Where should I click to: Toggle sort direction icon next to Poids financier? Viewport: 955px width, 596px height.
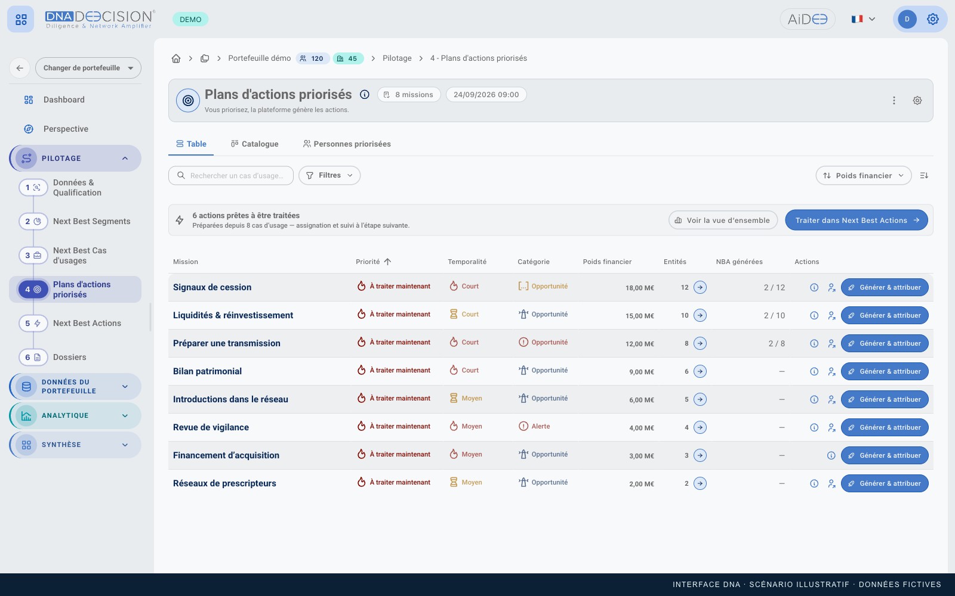pos(924,175)
